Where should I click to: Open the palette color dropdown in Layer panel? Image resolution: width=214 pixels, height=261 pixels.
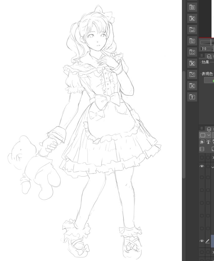pos(205,135)
